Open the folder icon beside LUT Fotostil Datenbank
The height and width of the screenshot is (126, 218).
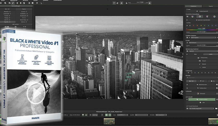216,109
